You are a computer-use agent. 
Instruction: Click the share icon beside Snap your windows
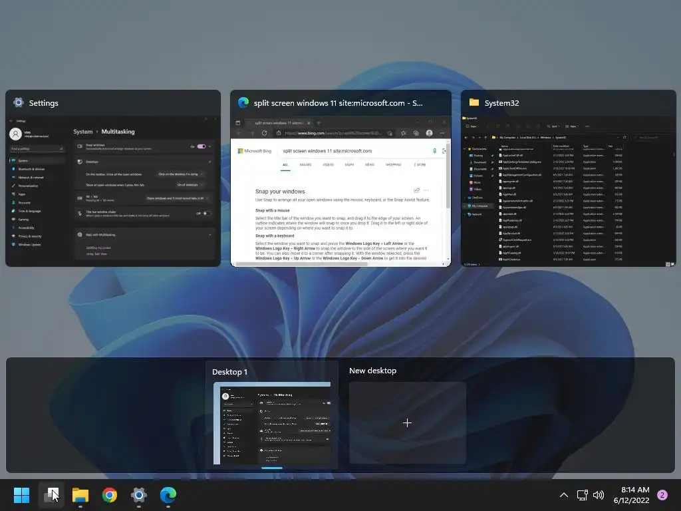point(416,190)
